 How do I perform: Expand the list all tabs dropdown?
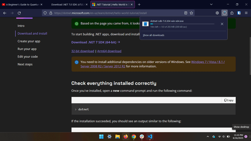click(211, 5)
